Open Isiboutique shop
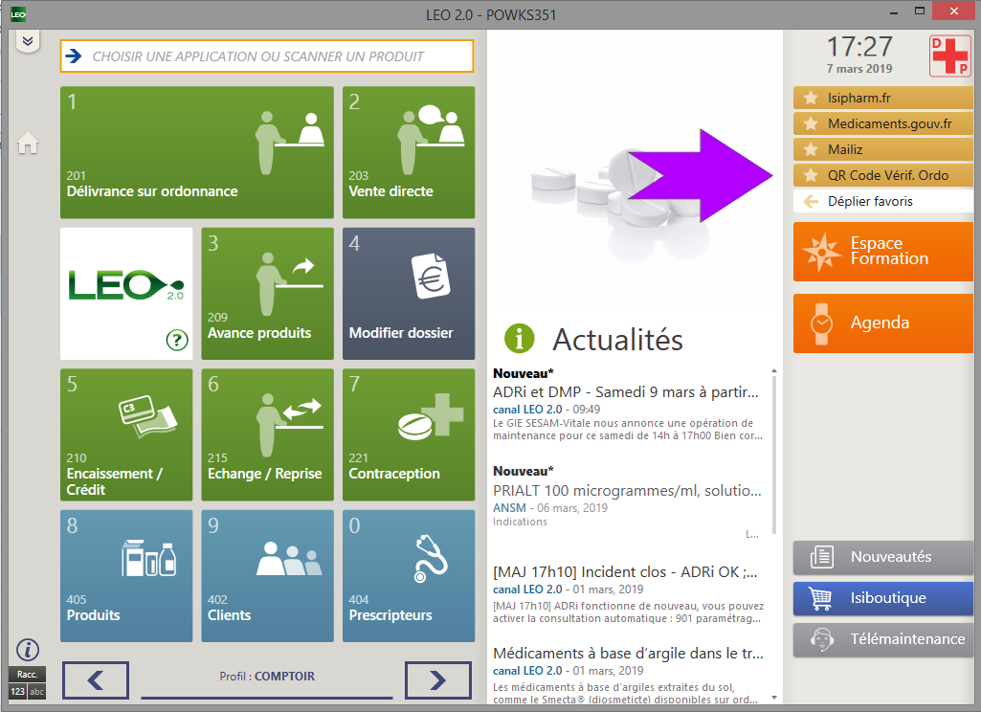 [x=882, y=598]
